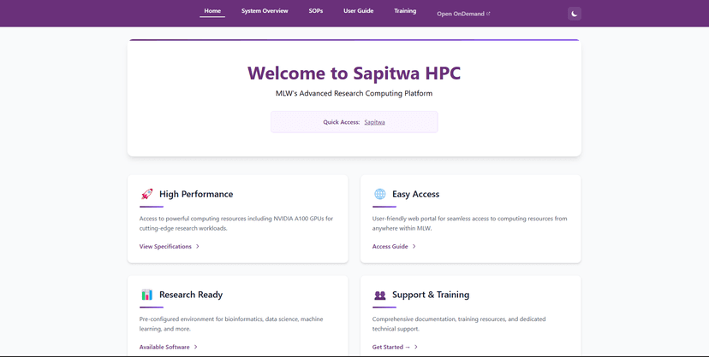
Task: Open the Access Guide link
Action: pos(390,246)
